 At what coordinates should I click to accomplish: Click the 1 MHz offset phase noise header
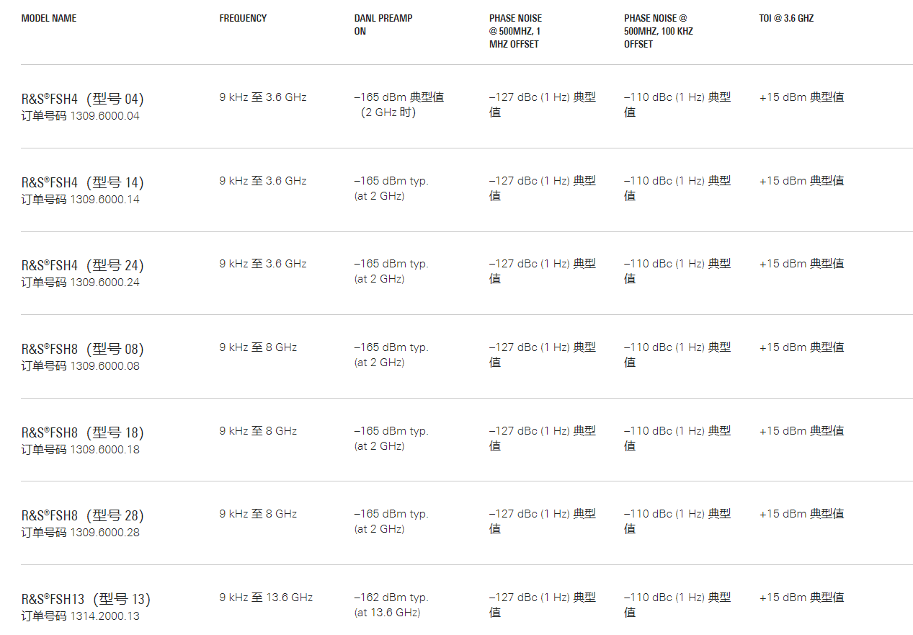tap(515, 31)
